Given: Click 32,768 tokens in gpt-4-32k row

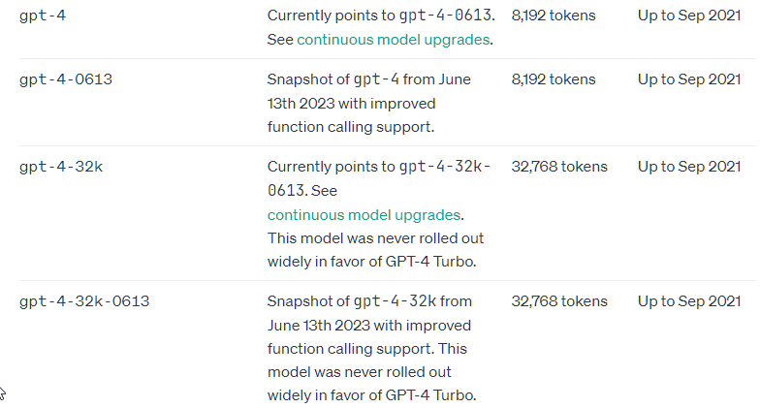Looking at the screenshot, I should pos(559,167).
